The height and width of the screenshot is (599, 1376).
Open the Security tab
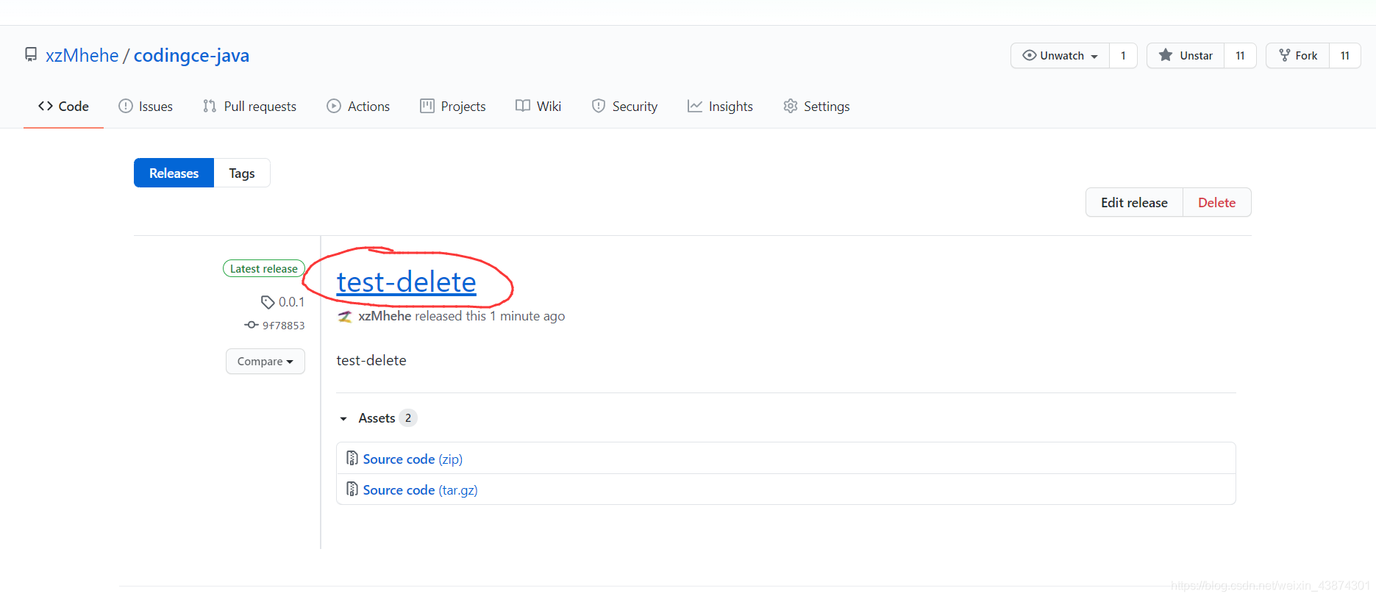point(624,107)
